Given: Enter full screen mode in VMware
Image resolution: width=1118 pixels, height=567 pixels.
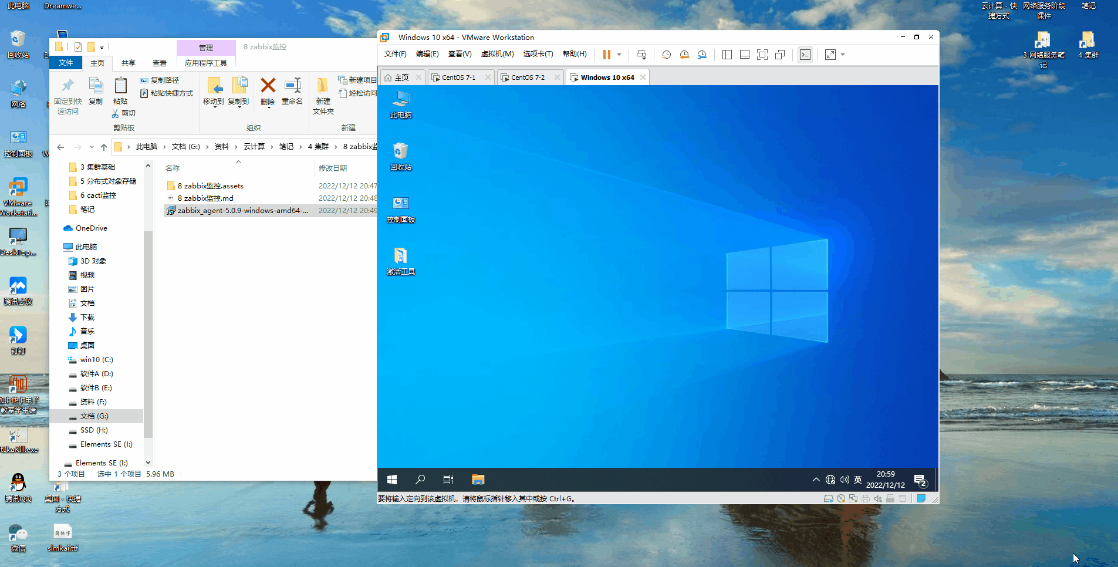Looking at the screenshot, I should click(762, 55).
